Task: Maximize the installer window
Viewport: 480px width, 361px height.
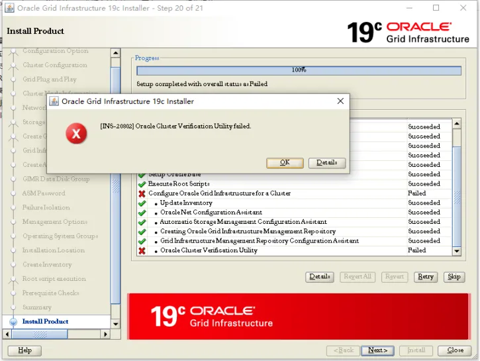Action: coord(436,8)
